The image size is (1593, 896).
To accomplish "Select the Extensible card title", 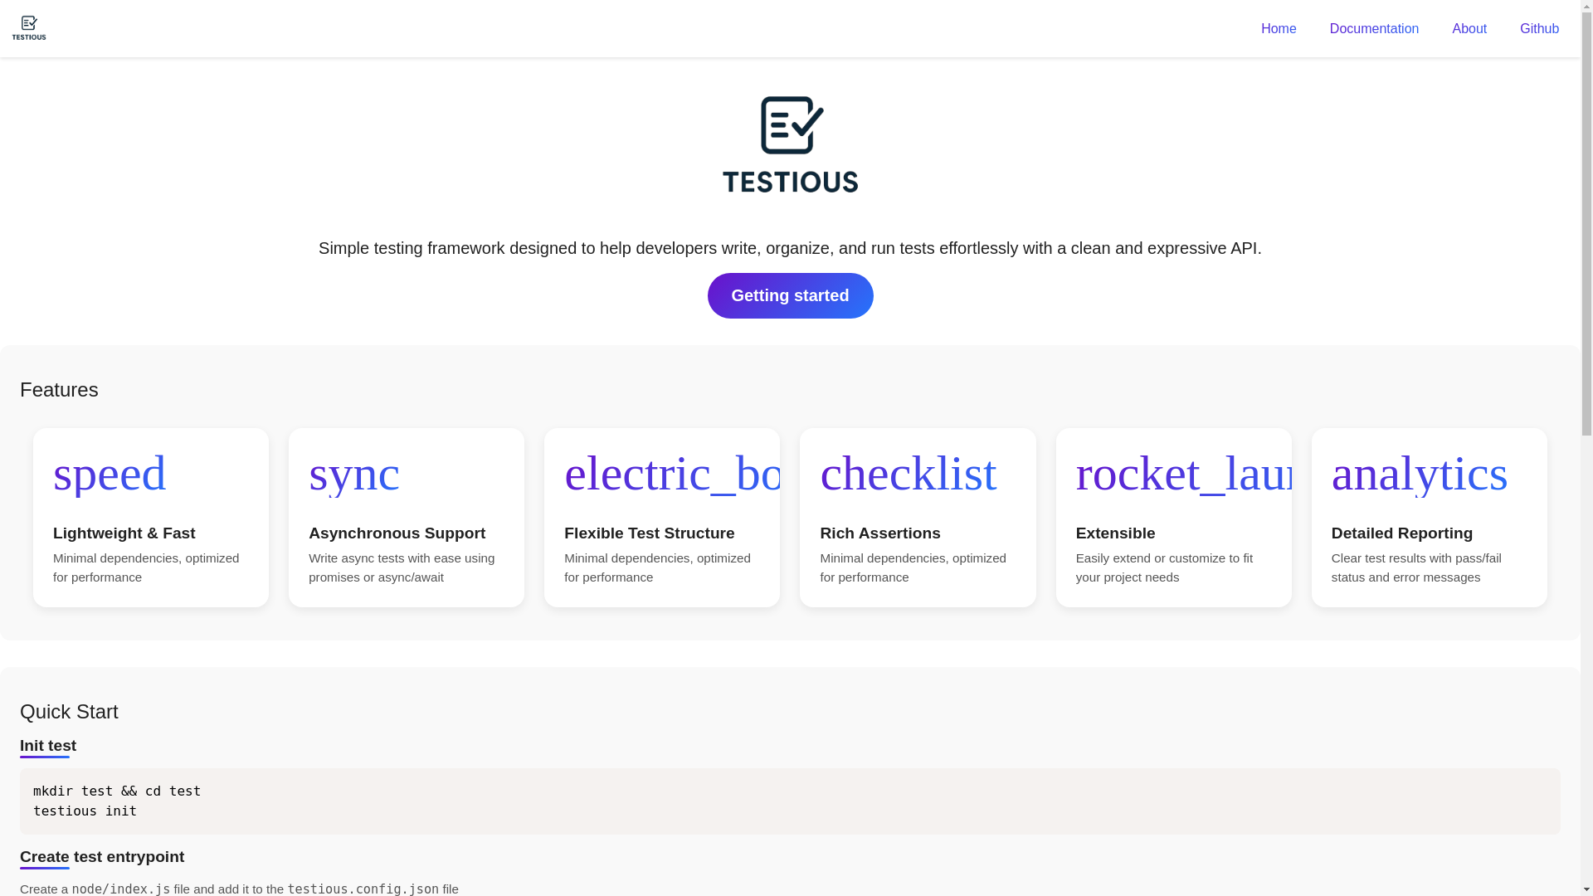I will tap(1115, 533).
